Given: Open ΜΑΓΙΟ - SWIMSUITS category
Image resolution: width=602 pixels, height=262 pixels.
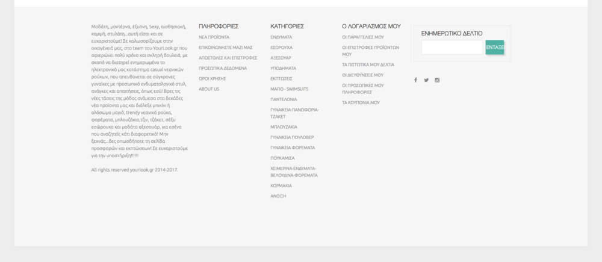Looking at the screenshot, I should click(290, 89).
